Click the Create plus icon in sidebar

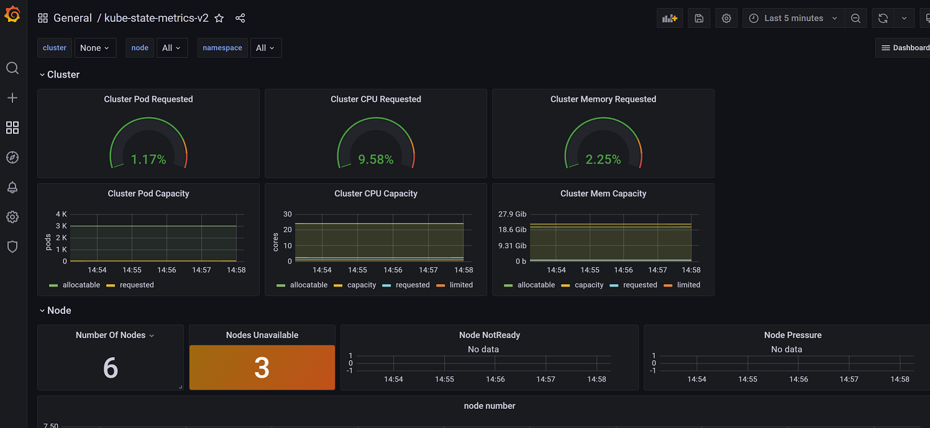12,98
